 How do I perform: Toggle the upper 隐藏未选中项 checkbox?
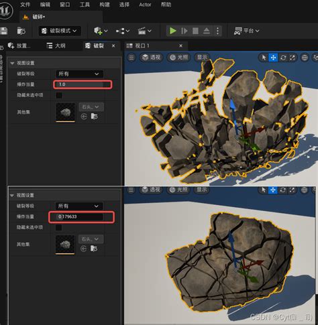[x=59, y=95]
